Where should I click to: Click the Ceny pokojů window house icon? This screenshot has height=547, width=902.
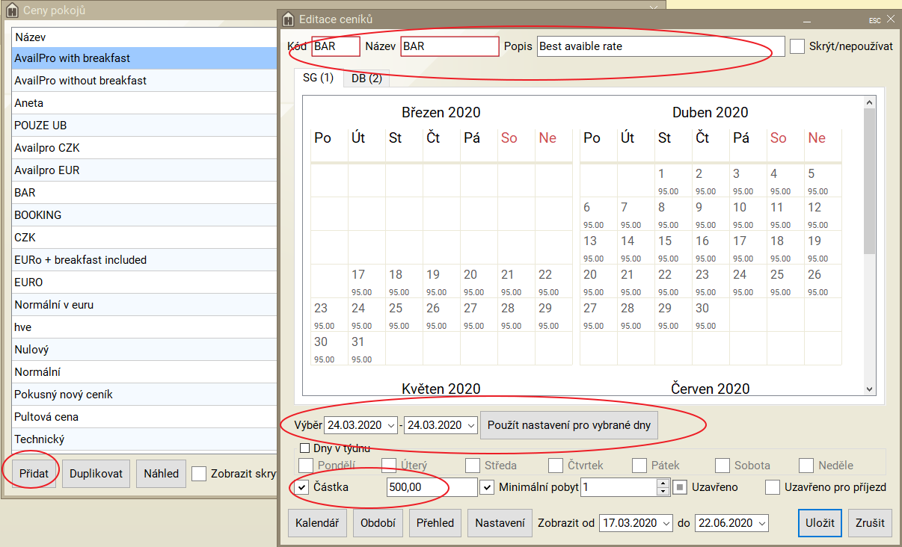pyautogui.click(x=11, y=10)
